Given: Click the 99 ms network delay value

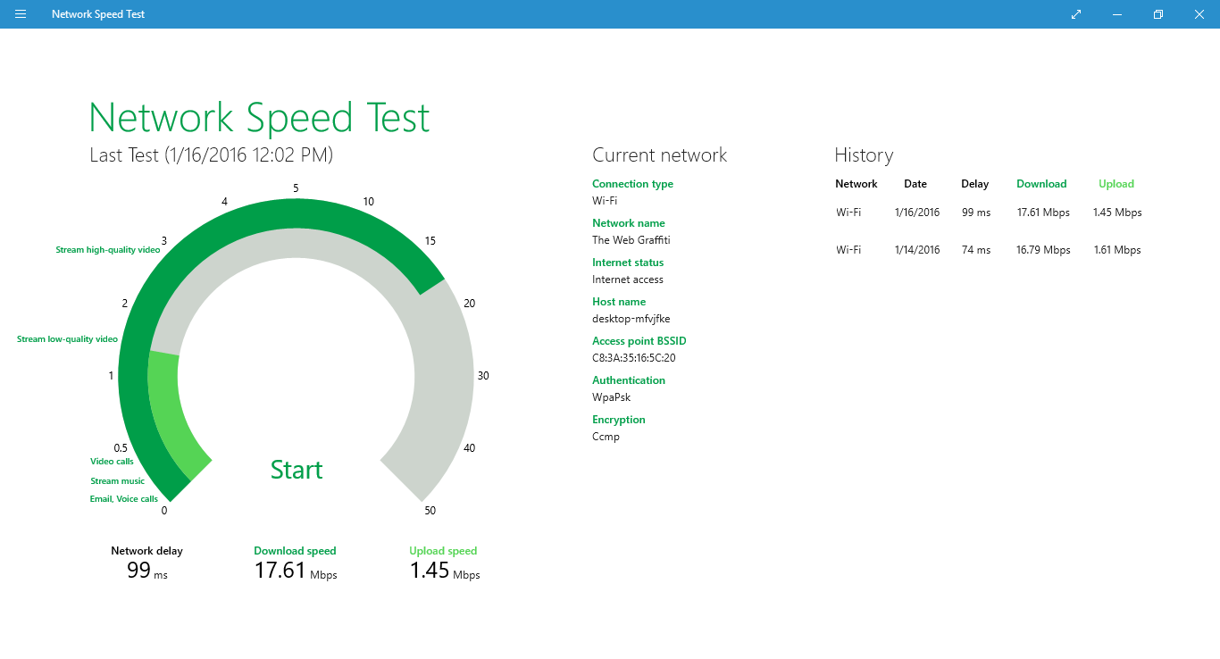Looking at the screenshot, I should [139, 571].
